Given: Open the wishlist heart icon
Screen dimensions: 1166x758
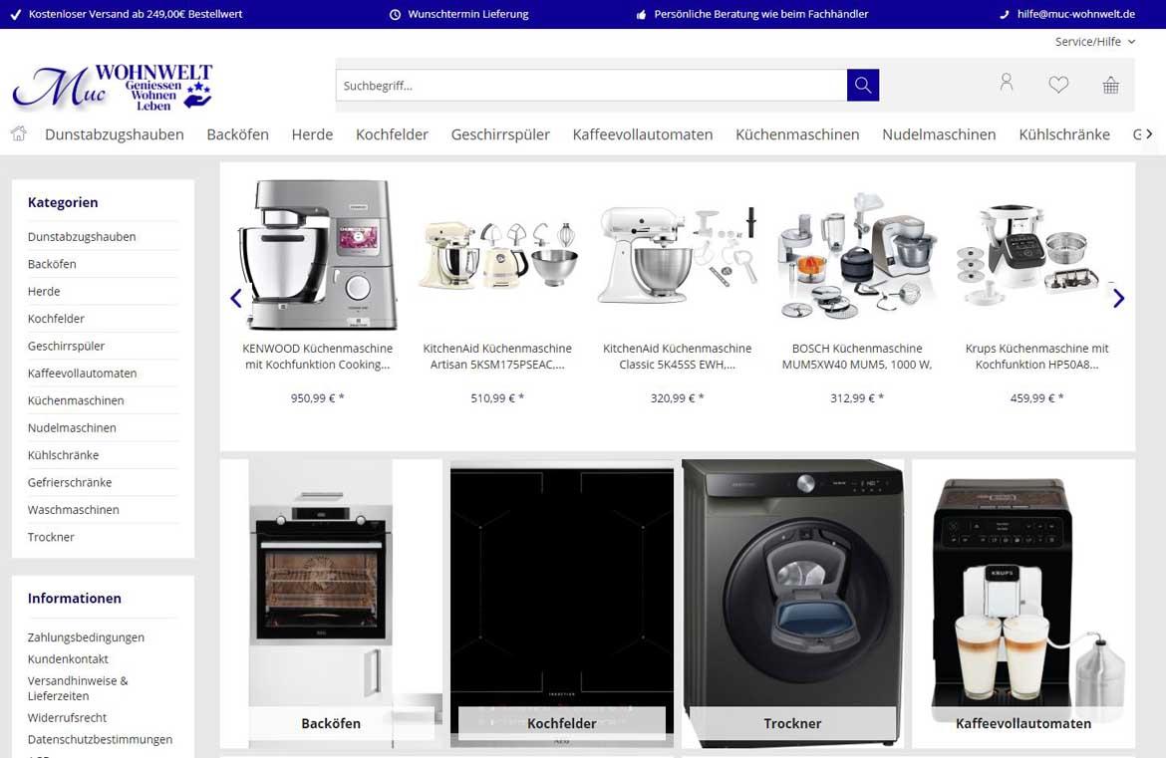Looking at the screenshot, I should 1058,85.
